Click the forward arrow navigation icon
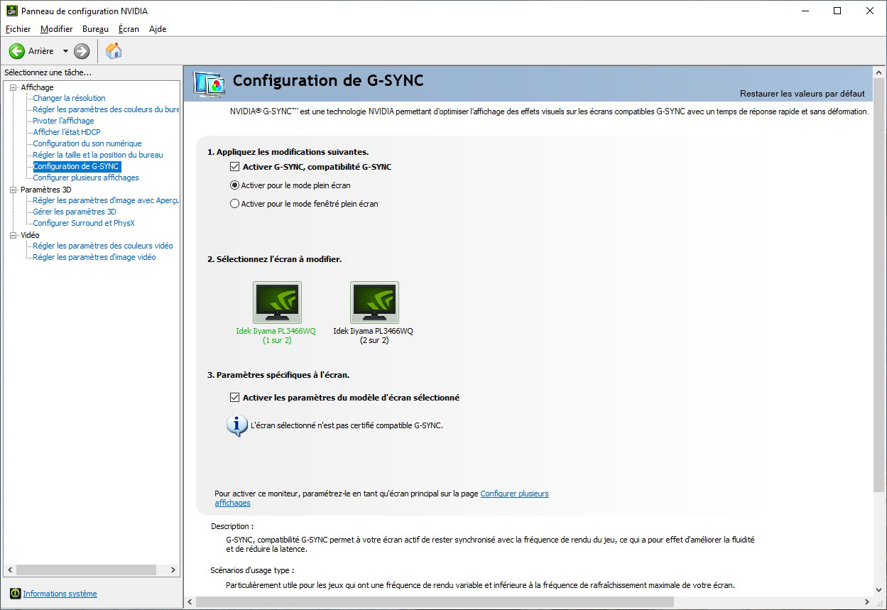Screen dimensions: 887x610 point(82,51)
